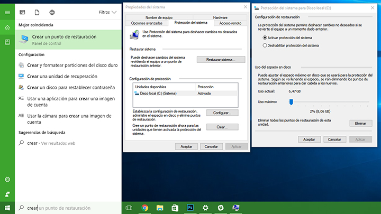
Task: Click the round green app icon in taskbar
Action: click(x=221, y=208)
